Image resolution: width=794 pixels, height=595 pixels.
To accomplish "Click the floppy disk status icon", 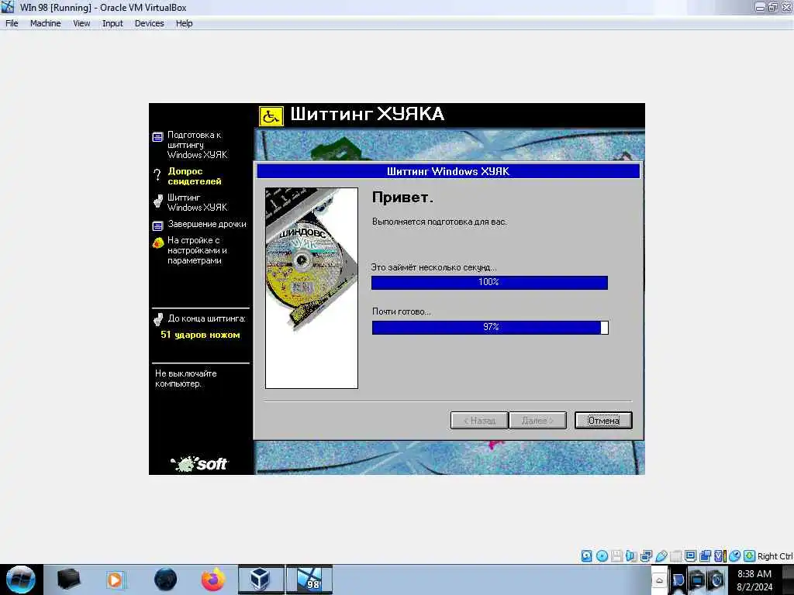I will click(x=616, y=556).
